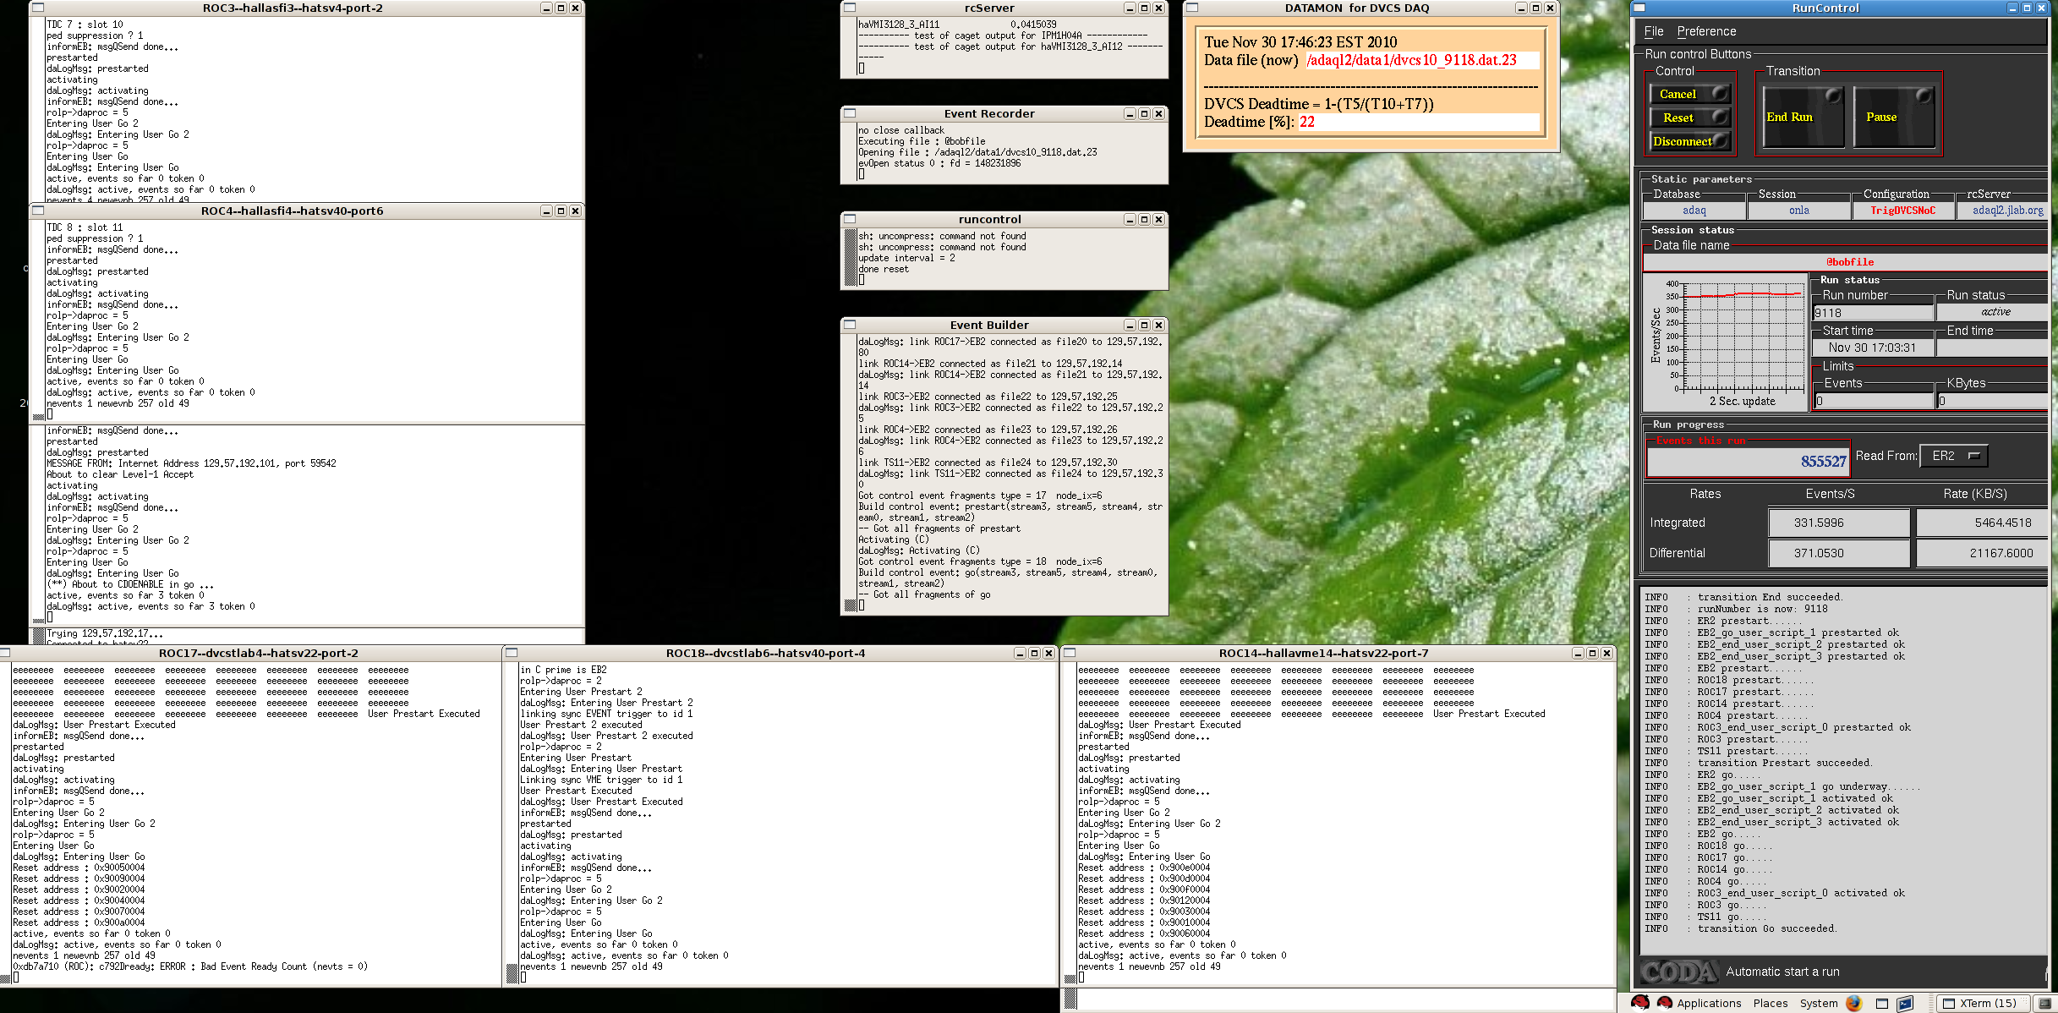
Task: Click the CODA logo in RunControl
Action: [x=1678, y=972]
